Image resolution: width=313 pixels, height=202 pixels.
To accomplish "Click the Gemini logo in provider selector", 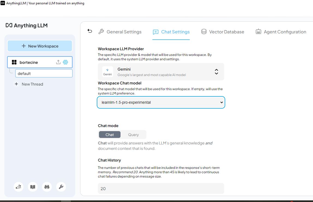I will [x=107, y=72].
